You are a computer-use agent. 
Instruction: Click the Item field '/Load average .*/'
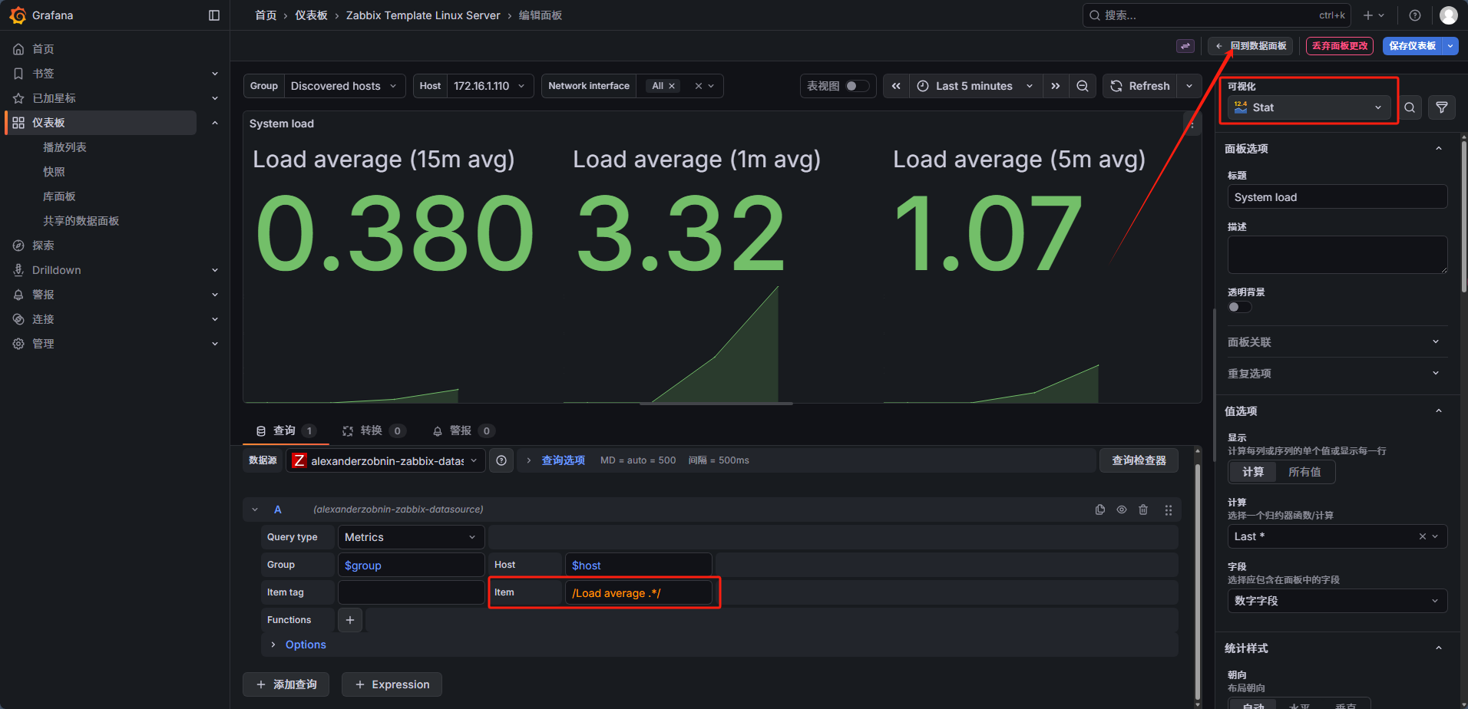pos(638,592)
